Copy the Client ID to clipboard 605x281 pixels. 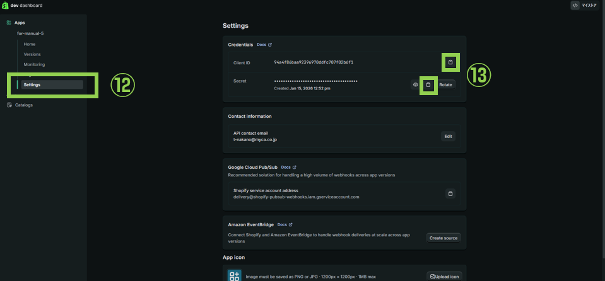coord(450,62)
